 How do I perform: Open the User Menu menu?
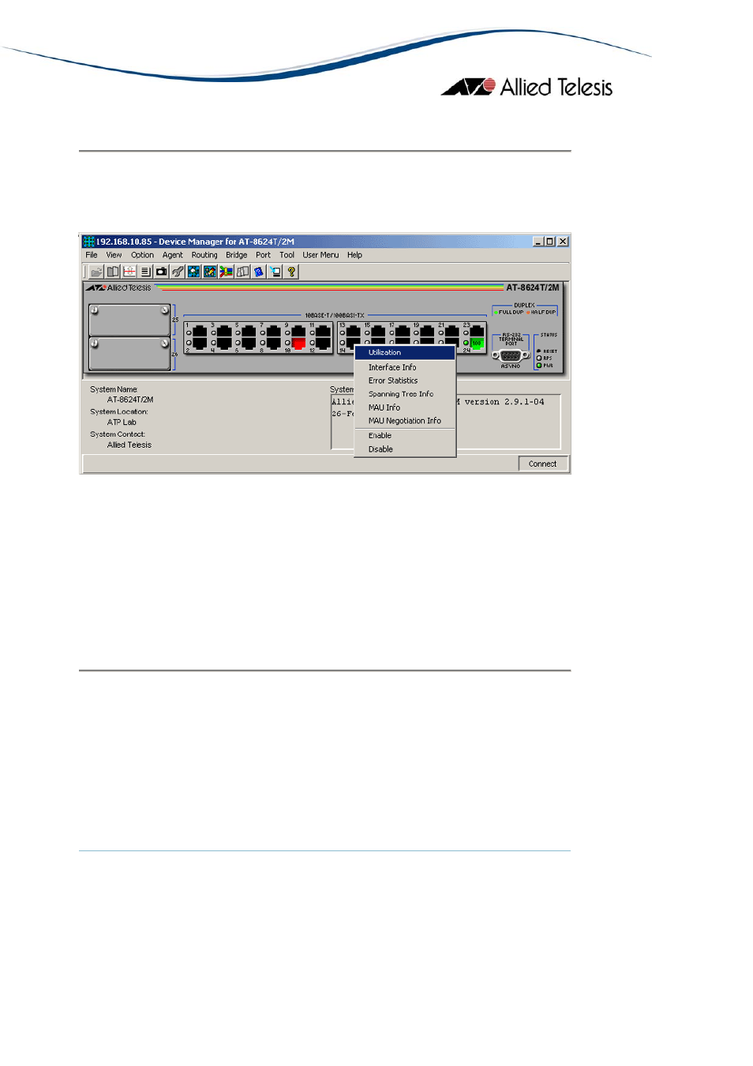320,255
